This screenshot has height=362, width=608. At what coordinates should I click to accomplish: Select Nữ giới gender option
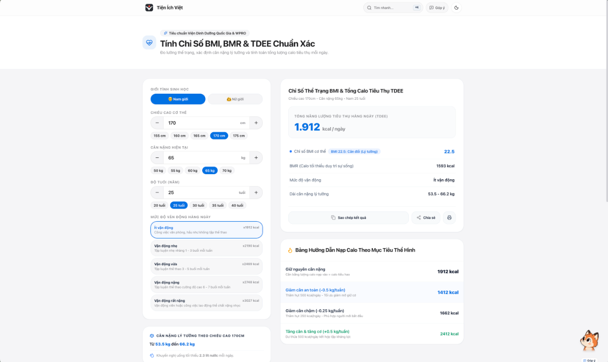point(235,99)
